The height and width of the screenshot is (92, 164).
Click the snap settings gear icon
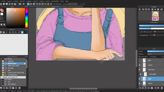click(x=51, y=4)
